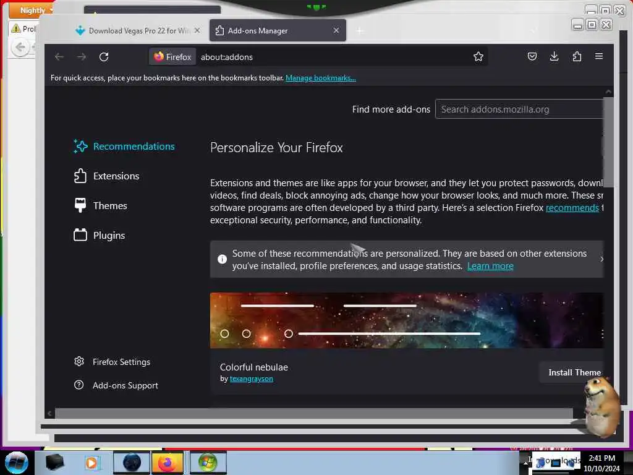Follow the recommends link in description
Image resolution: width=633 pixels, height=475 pixels.
572,208
